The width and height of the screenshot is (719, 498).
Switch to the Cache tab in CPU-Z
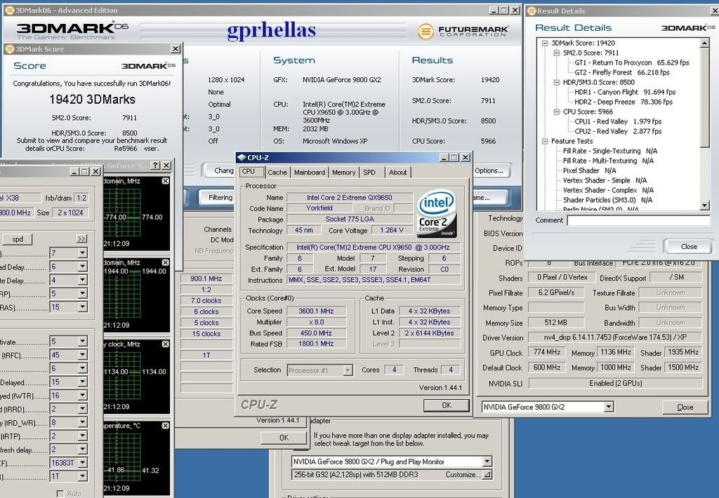pos(277,173)
